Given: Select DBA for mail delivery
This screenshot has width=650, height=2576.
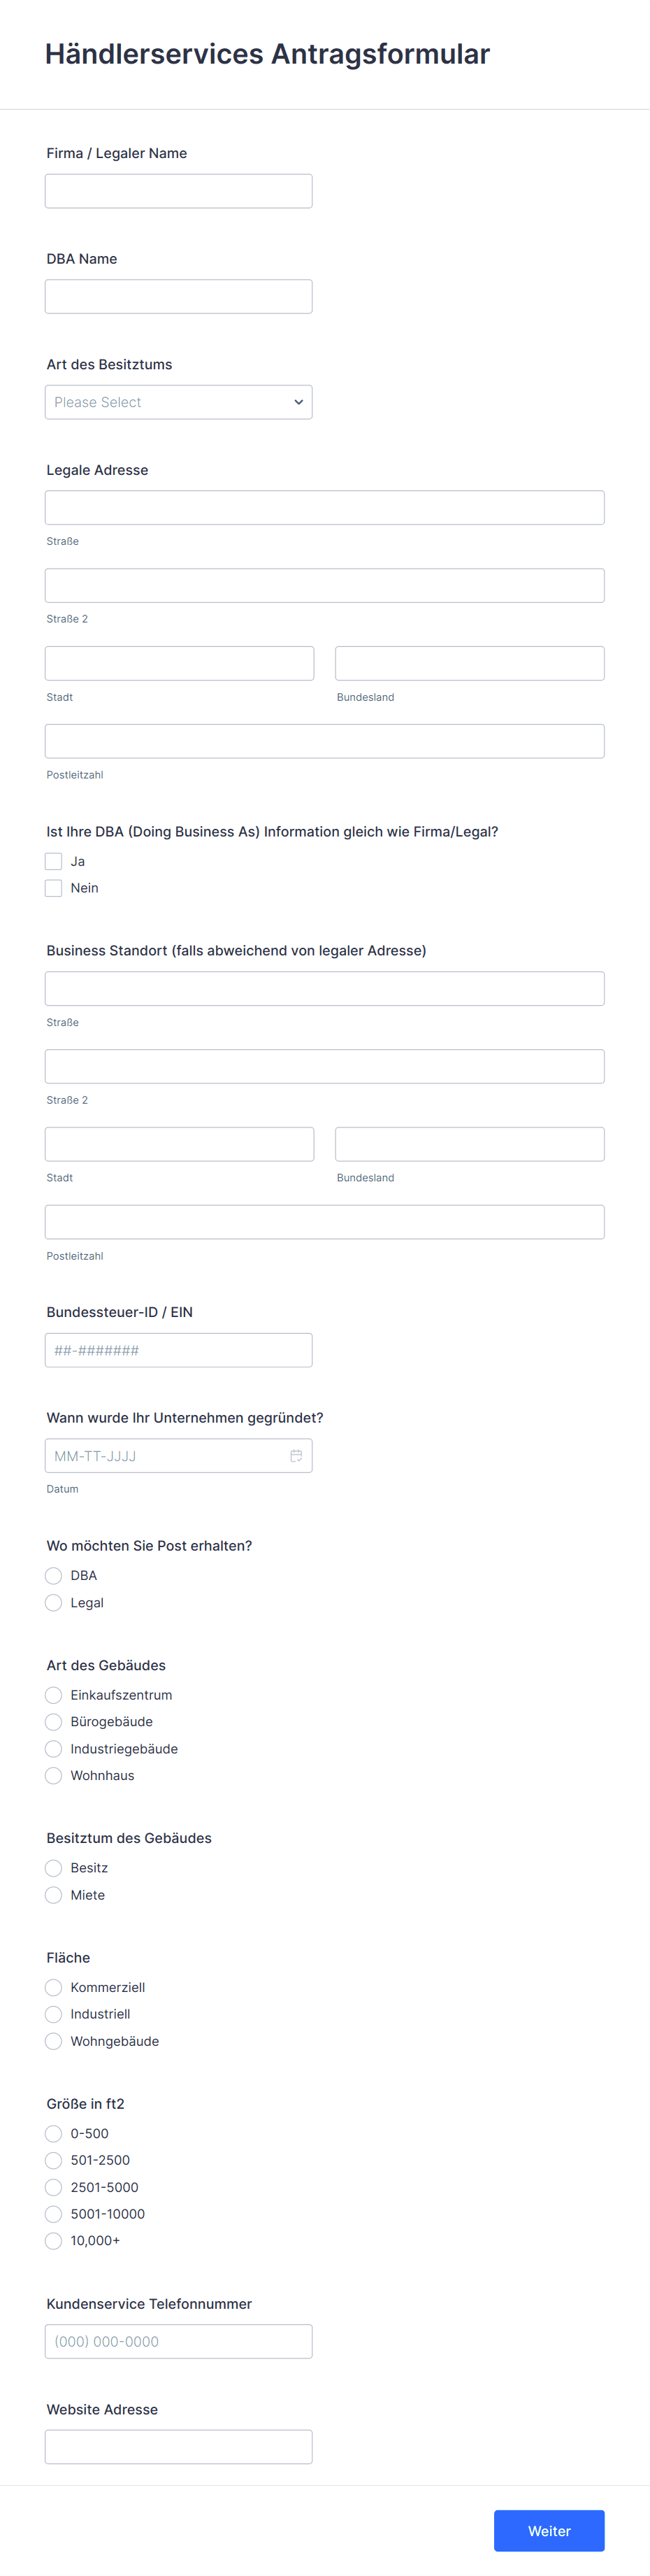Looking at the screenshot, I should coord(54,1575).
